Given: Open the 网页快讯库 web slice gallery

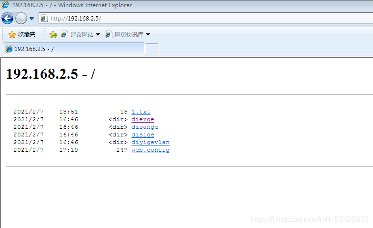Looking at the screenshot, I should point(124,34).
